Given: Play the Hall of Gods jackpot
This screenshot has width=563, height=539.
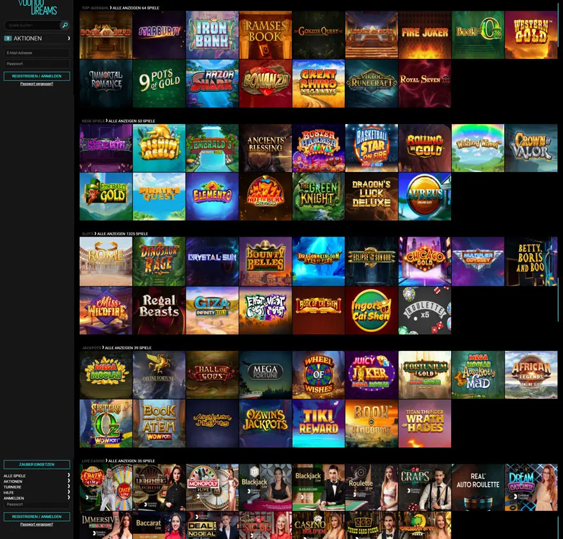Looking at the screenshot, I should point(212,375).
